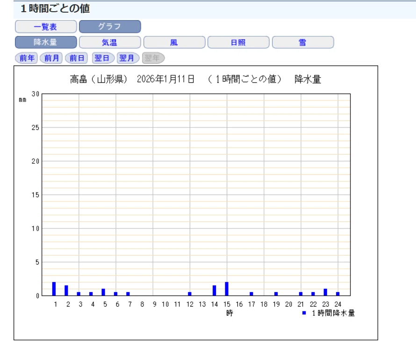Click the precipitation bar at hour 24
The width and height of the screenshot is (416, 345).
coord(338,294)
